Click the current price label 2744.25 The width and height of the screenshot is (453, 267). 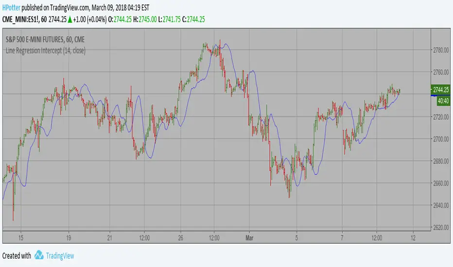[440, 89]
